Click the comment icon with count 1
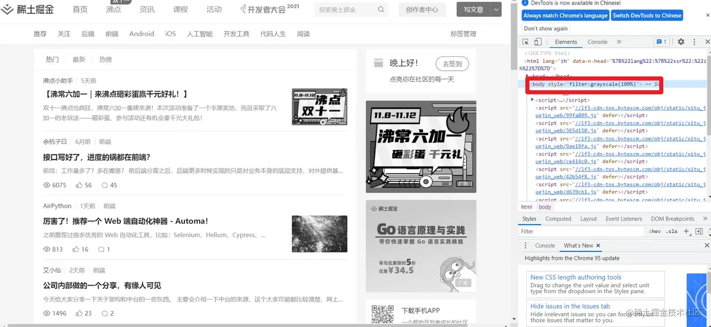 pyautogui.click(x=101, y=249)
